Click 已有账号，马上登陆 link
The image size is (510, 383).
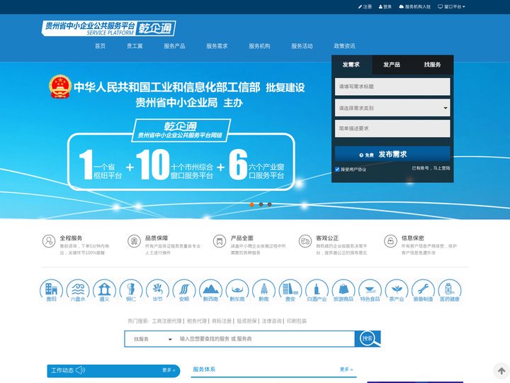pyautogui.click(x=431, y=168)
